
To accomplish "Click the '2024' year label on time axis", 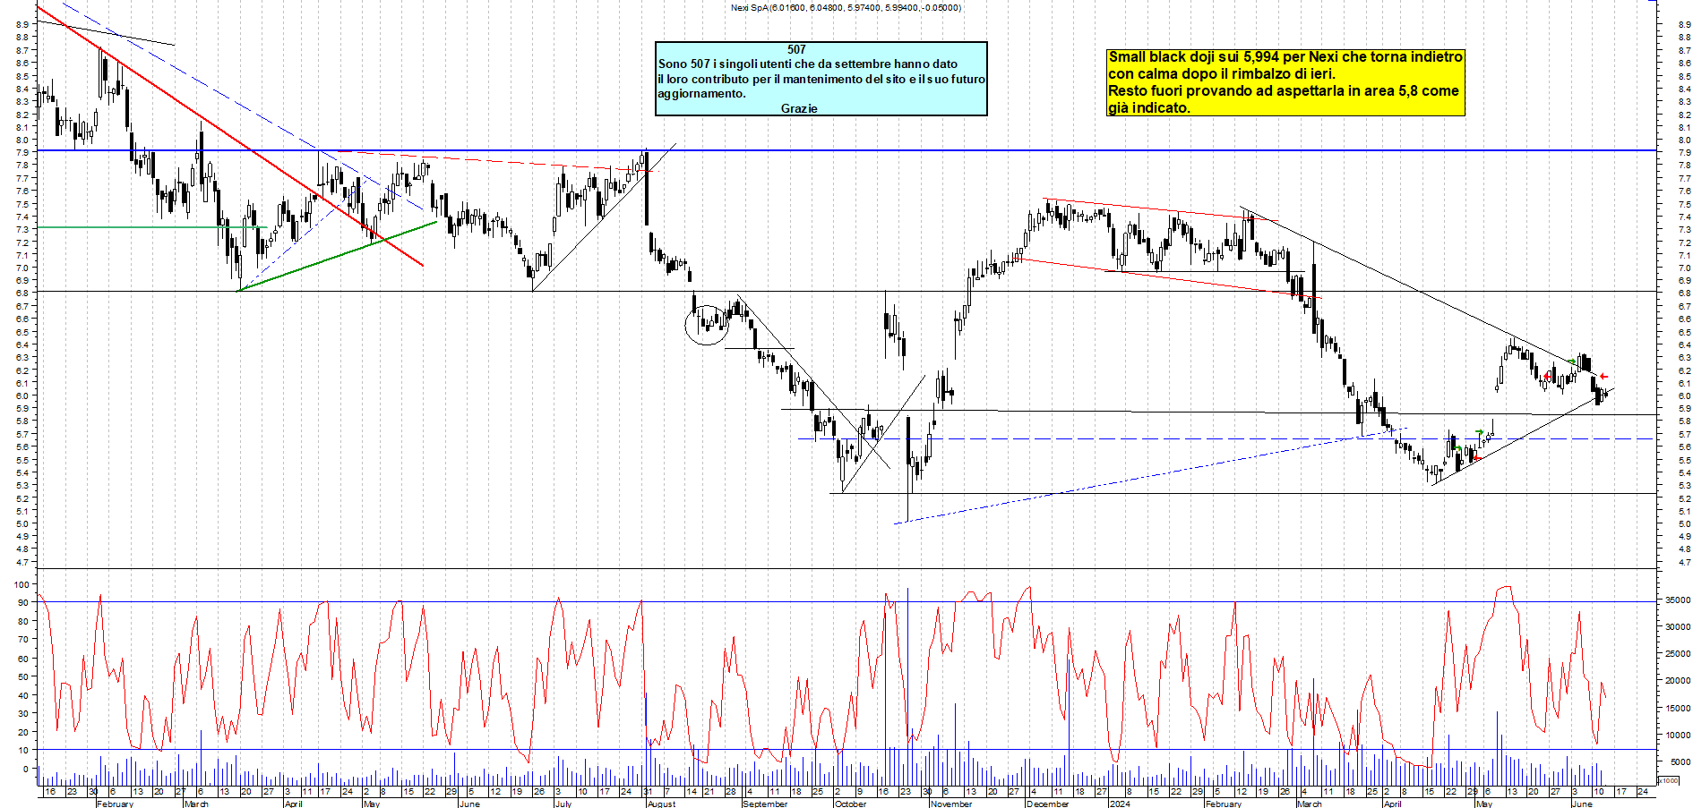I will 1120,804.
